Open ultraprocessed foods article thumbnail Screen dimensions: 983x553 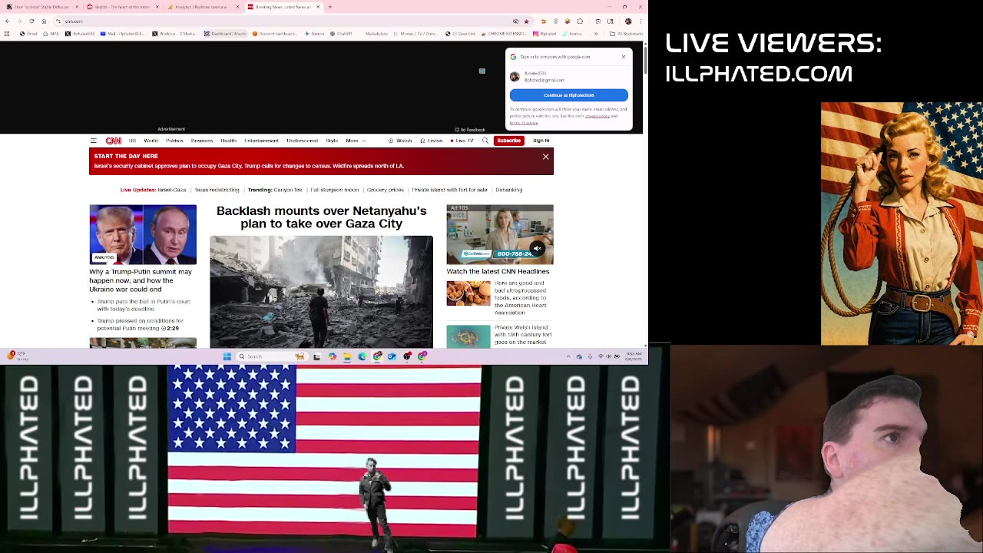468,293
